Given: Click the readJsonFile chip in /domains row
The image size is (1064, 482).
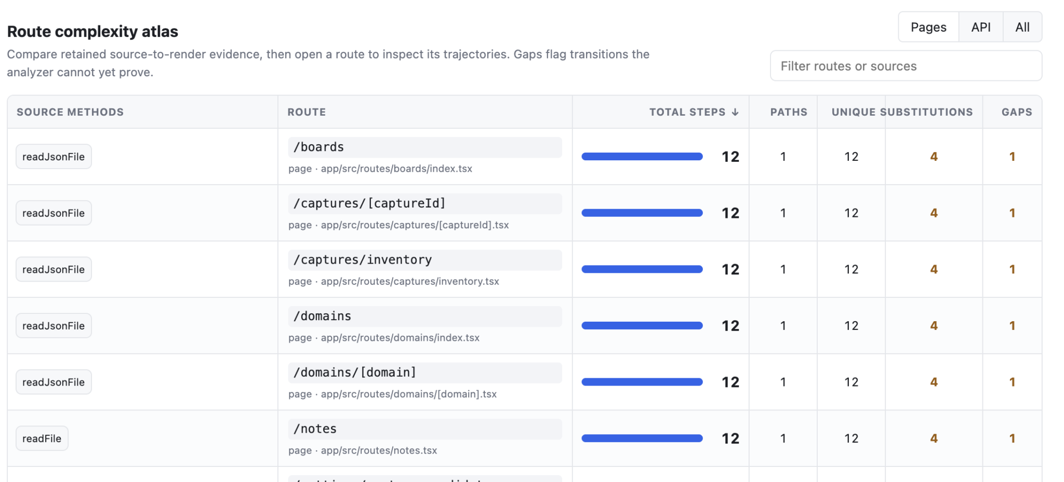Looking at the screenshot, I should point(54,326).
